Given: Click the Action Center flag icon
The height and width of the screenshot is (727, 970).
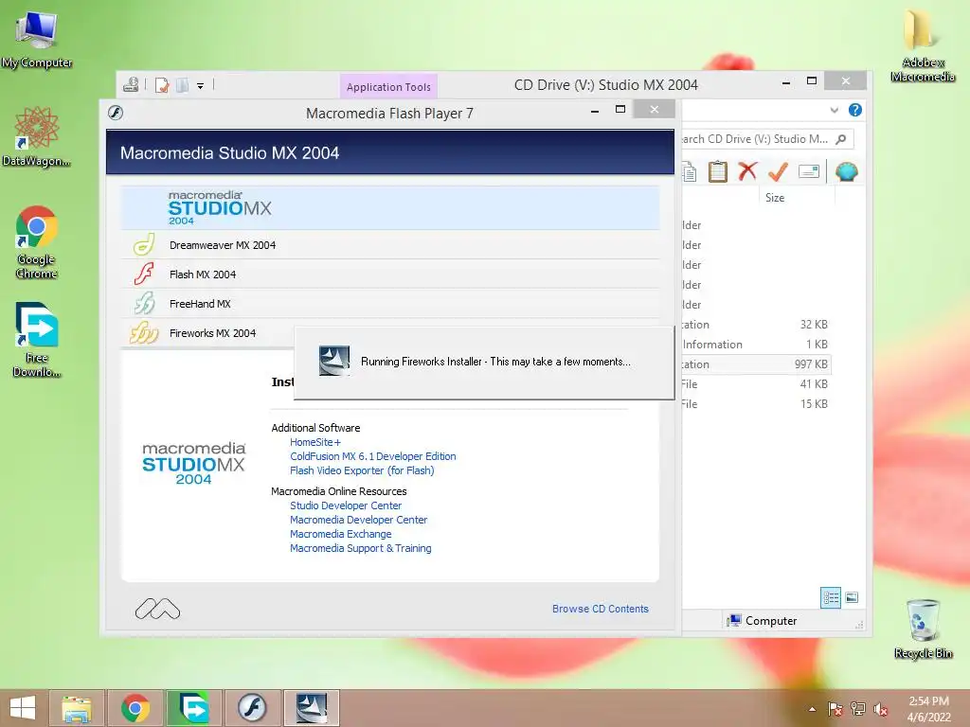Looking at the screenshot, I should coord(835,709).
